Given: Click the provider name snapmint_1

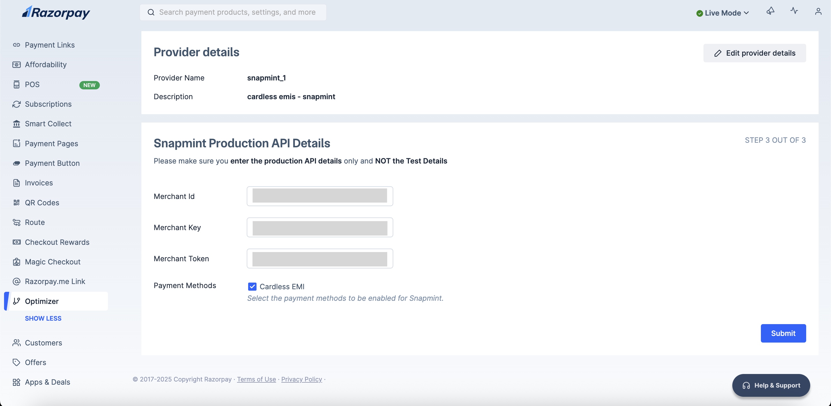Looking at the screenshot, I should 266,78.
